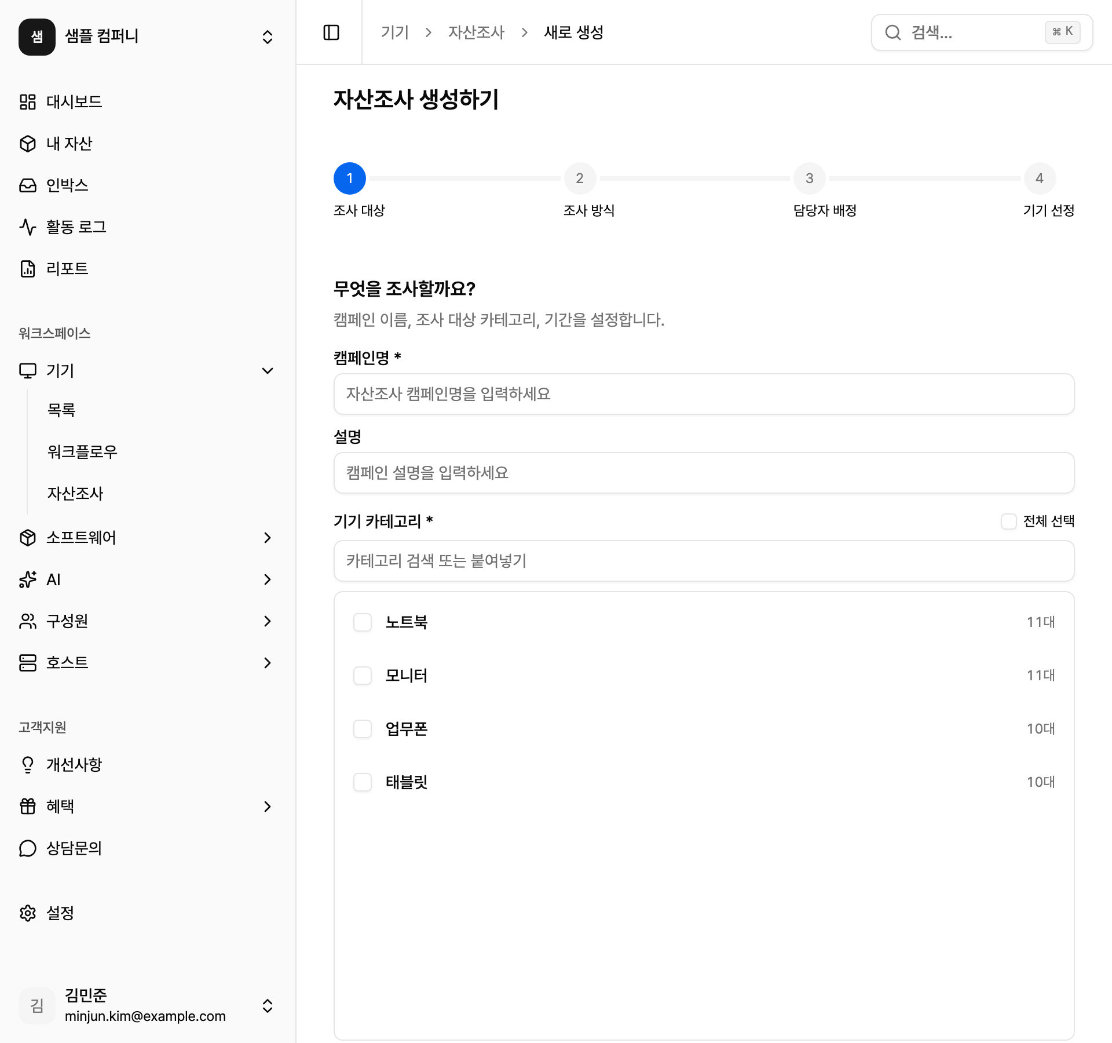Check the 노트북 category checkbox

363,622
